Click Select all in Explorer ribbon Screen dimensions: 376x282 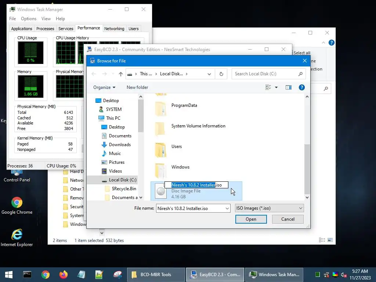pos(302,53)
